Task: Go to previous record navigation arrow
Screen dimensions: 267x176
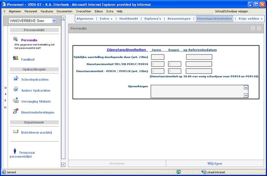Action: [x=5, y=94]
